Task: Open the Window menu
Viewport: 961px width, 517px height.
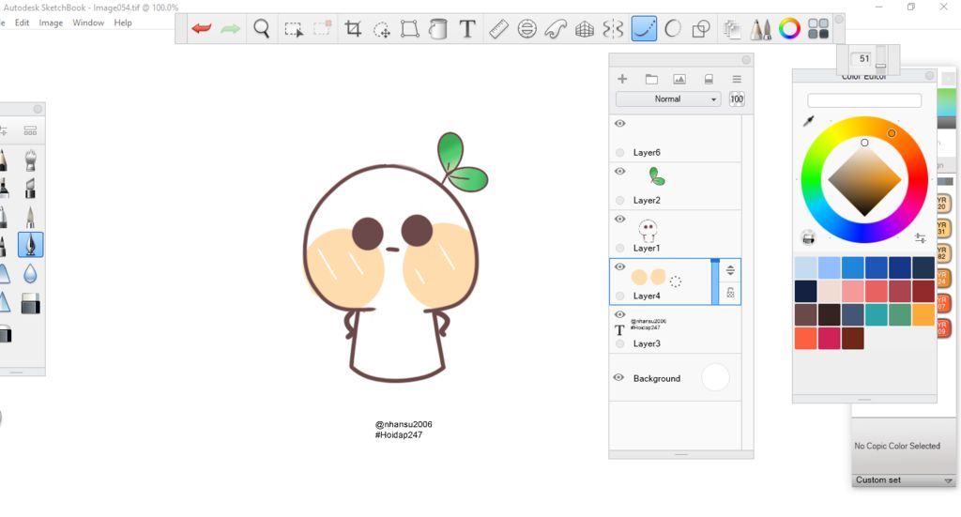Action: (88, 23)
